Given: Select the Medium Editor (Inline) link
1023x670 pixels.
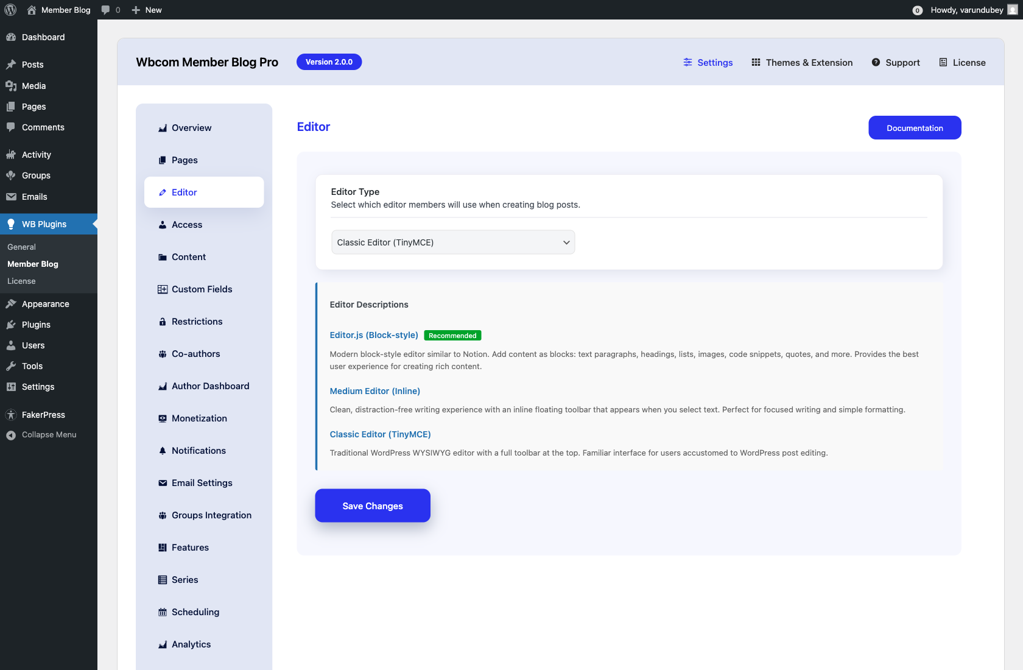Looking at the screenshot, I should 374,390.
